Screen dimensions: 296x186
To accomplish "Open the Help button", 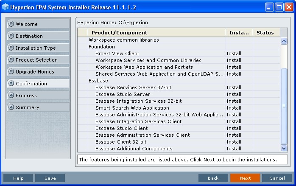I will (x=18, y=178).
